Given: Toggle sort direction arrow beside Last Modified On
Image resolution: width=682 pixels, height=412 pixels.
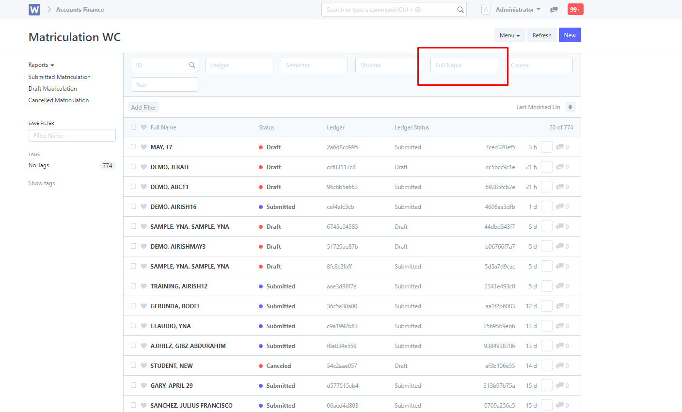Looking at the screenshot, I should point(571,107).
